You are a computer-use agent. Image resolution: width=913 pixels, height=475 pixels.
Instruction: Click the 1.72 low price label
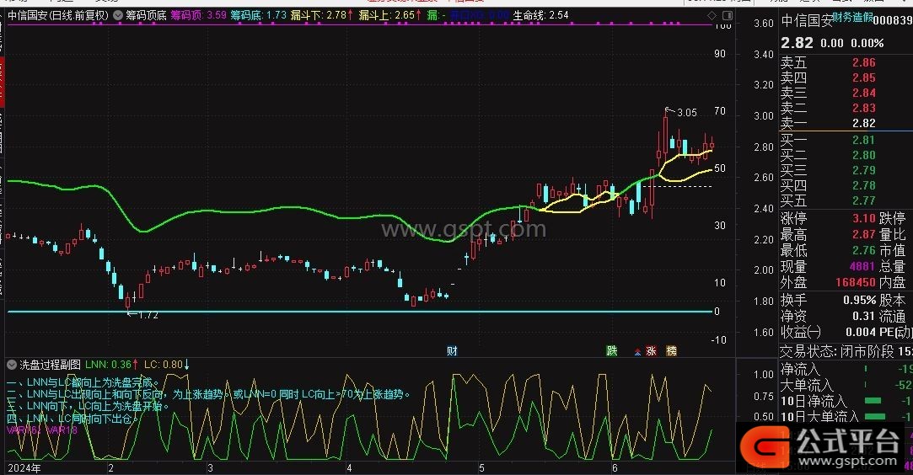[x=148, y=315]
